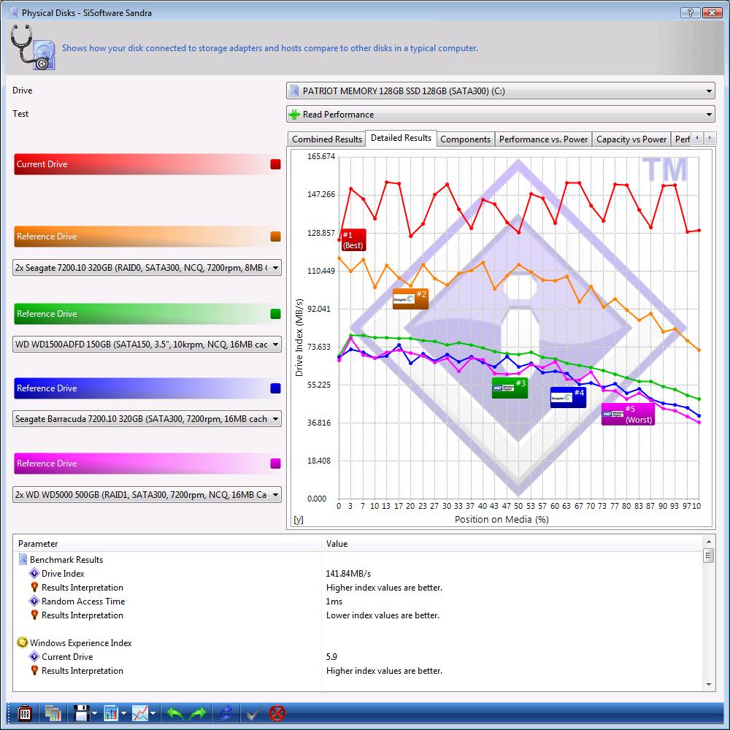Go forward with the green right arrow
The width and height of the screenshot is (730, 730).
(199, 712)
